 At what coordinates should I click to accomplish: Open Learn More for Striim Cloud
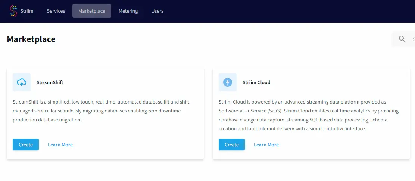pyautogui.click(x=266, y=145)
